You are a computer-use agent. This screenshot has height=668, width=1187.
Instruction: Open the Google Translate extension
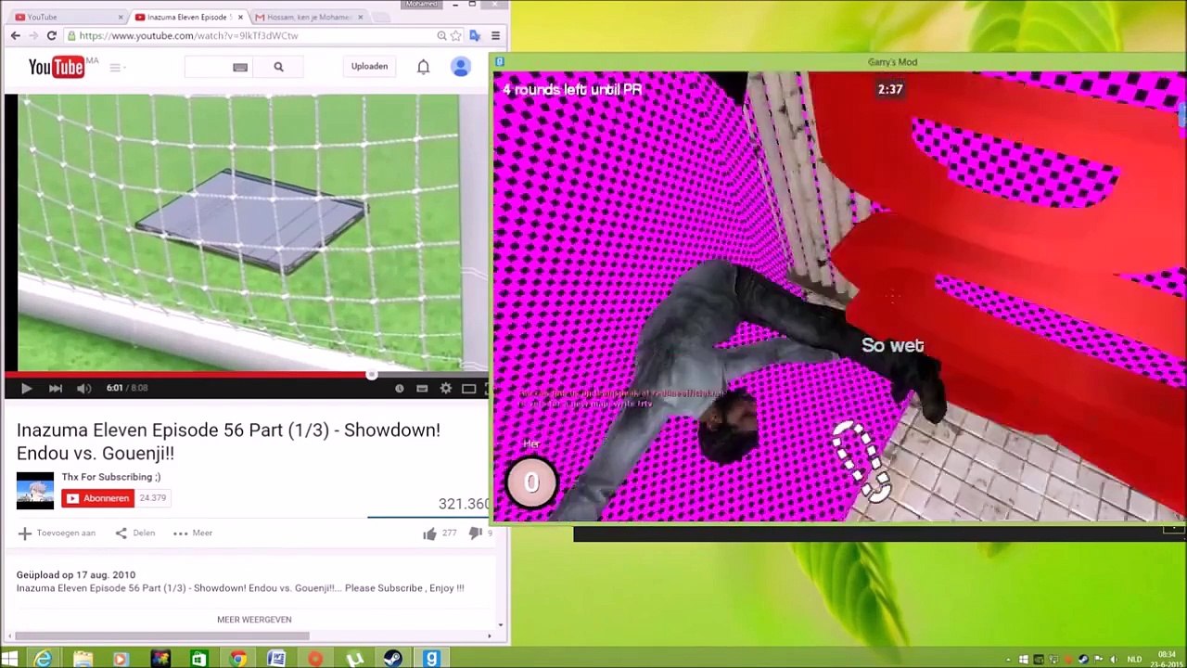(x=475, y=35)
